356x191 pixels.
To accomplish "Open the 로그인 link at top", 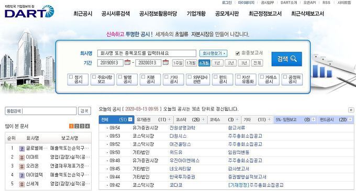I will pos(227,3).
